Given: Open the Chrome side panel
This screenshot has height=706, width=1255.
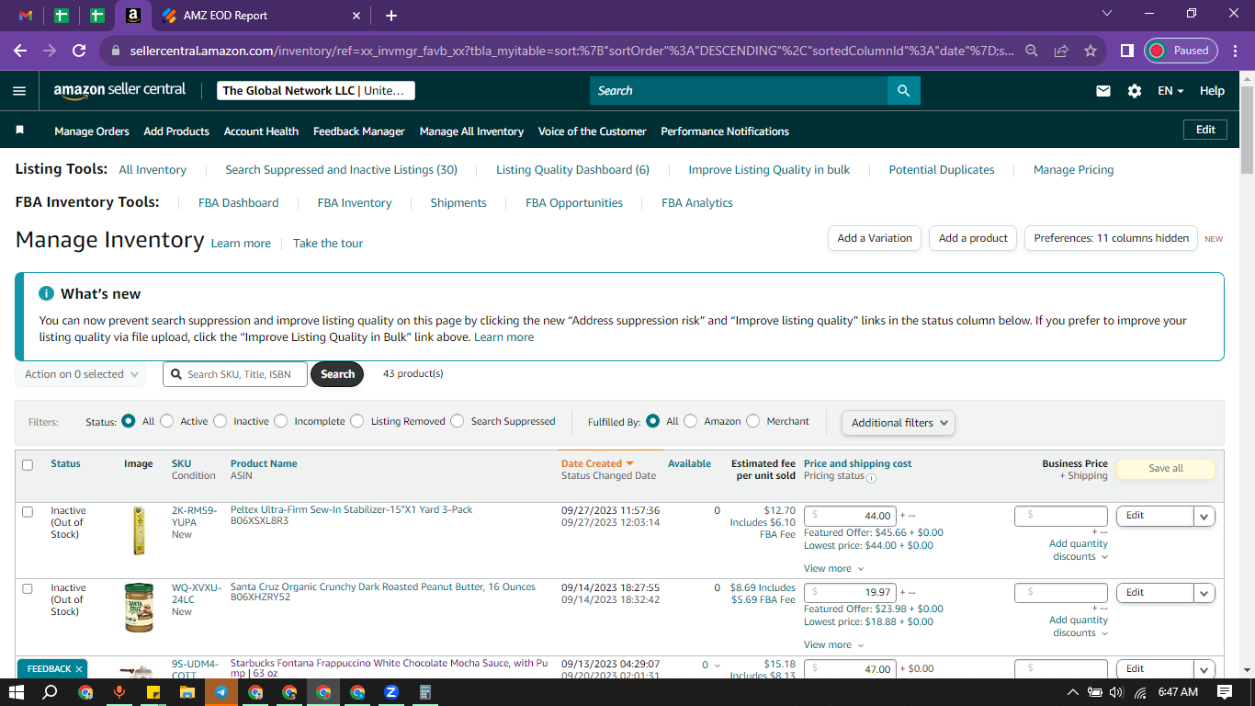Looking at the screenshot, I should (1127, 51).
